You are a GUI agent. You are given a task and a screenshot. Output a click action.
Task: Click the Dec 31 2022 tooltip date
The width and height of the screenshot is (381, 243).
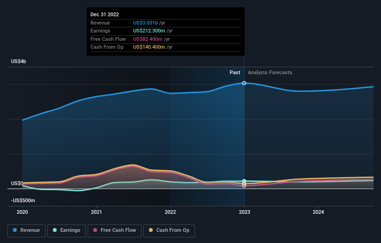105,14
